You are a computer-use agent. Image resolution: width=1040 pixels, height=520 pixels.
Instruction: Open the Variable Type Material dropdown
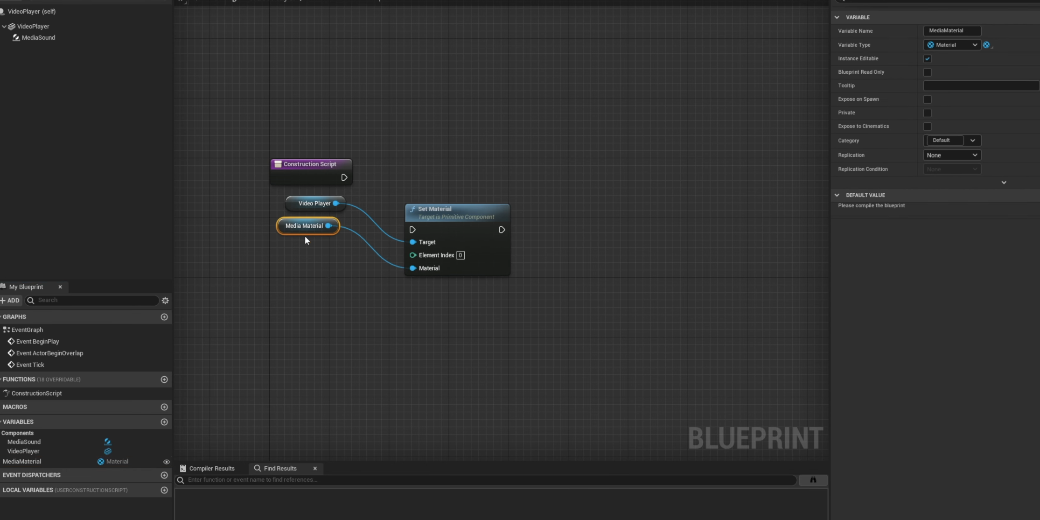951,45
